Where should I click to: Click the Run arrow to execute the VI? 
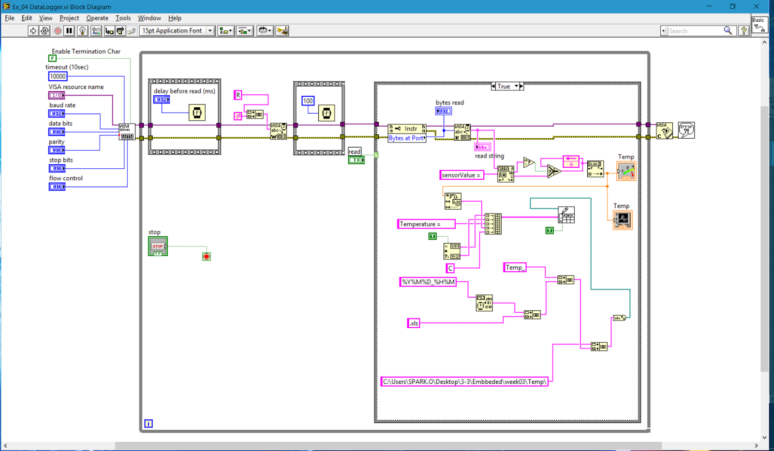33,30
